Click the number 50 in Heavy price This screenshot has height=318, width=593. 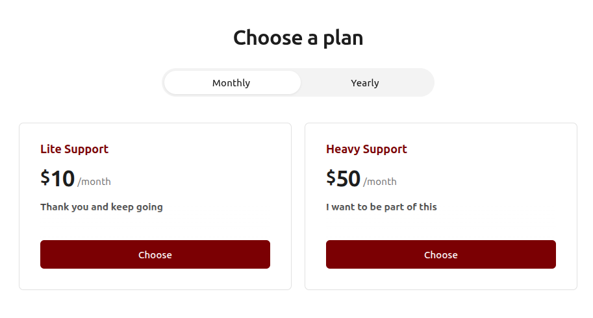(x=349, y=178)
